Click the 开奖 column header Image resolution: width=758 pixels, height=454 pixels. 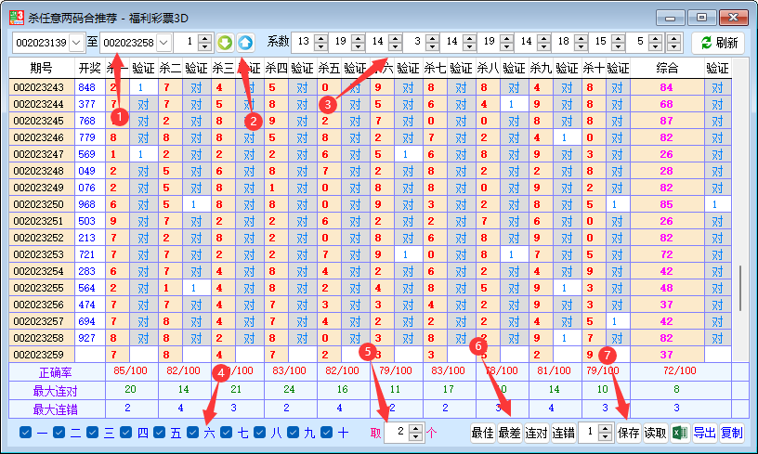[89, 68]
